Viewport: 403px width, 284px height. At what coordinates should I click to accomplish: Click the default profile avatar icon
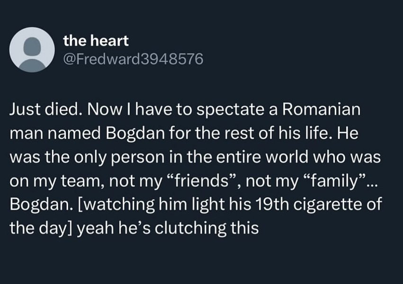[x=32, y=49]
